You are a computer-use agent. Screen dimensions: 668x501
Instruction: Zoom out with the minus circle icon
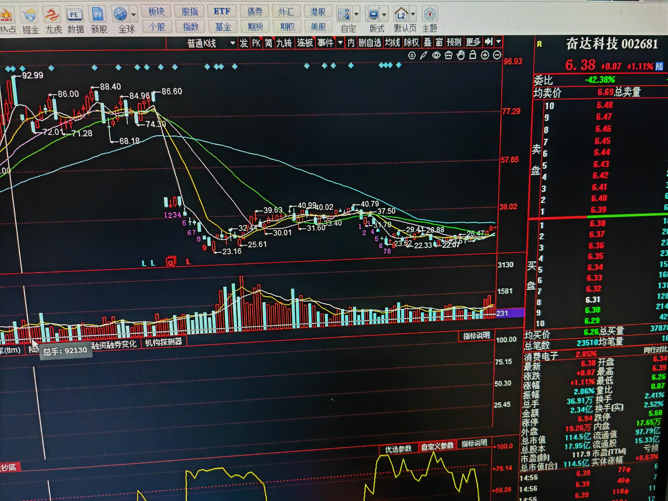tap(497, 55)
